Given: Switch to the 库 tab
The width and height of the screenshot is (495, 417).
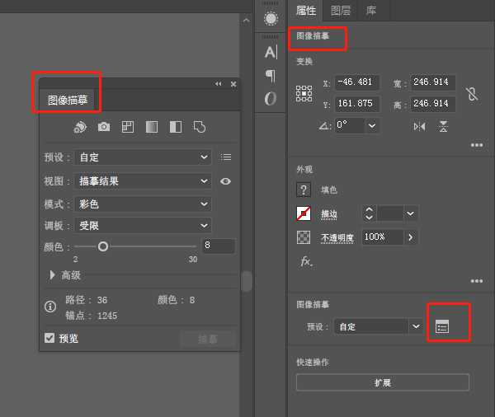Looking at the screenshot, I should pos(371,11).
